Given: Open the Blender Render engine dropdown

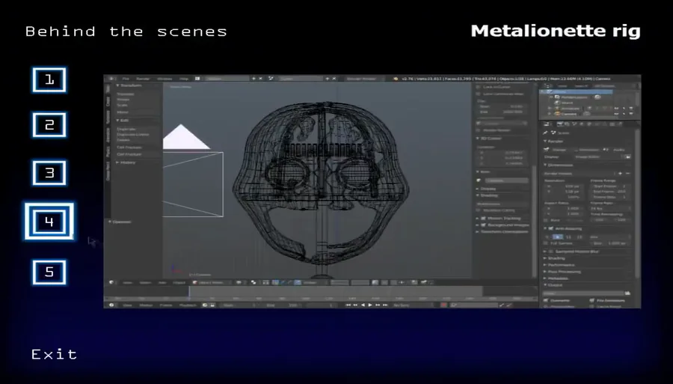Looking at the screenshot, I should 363,79.
